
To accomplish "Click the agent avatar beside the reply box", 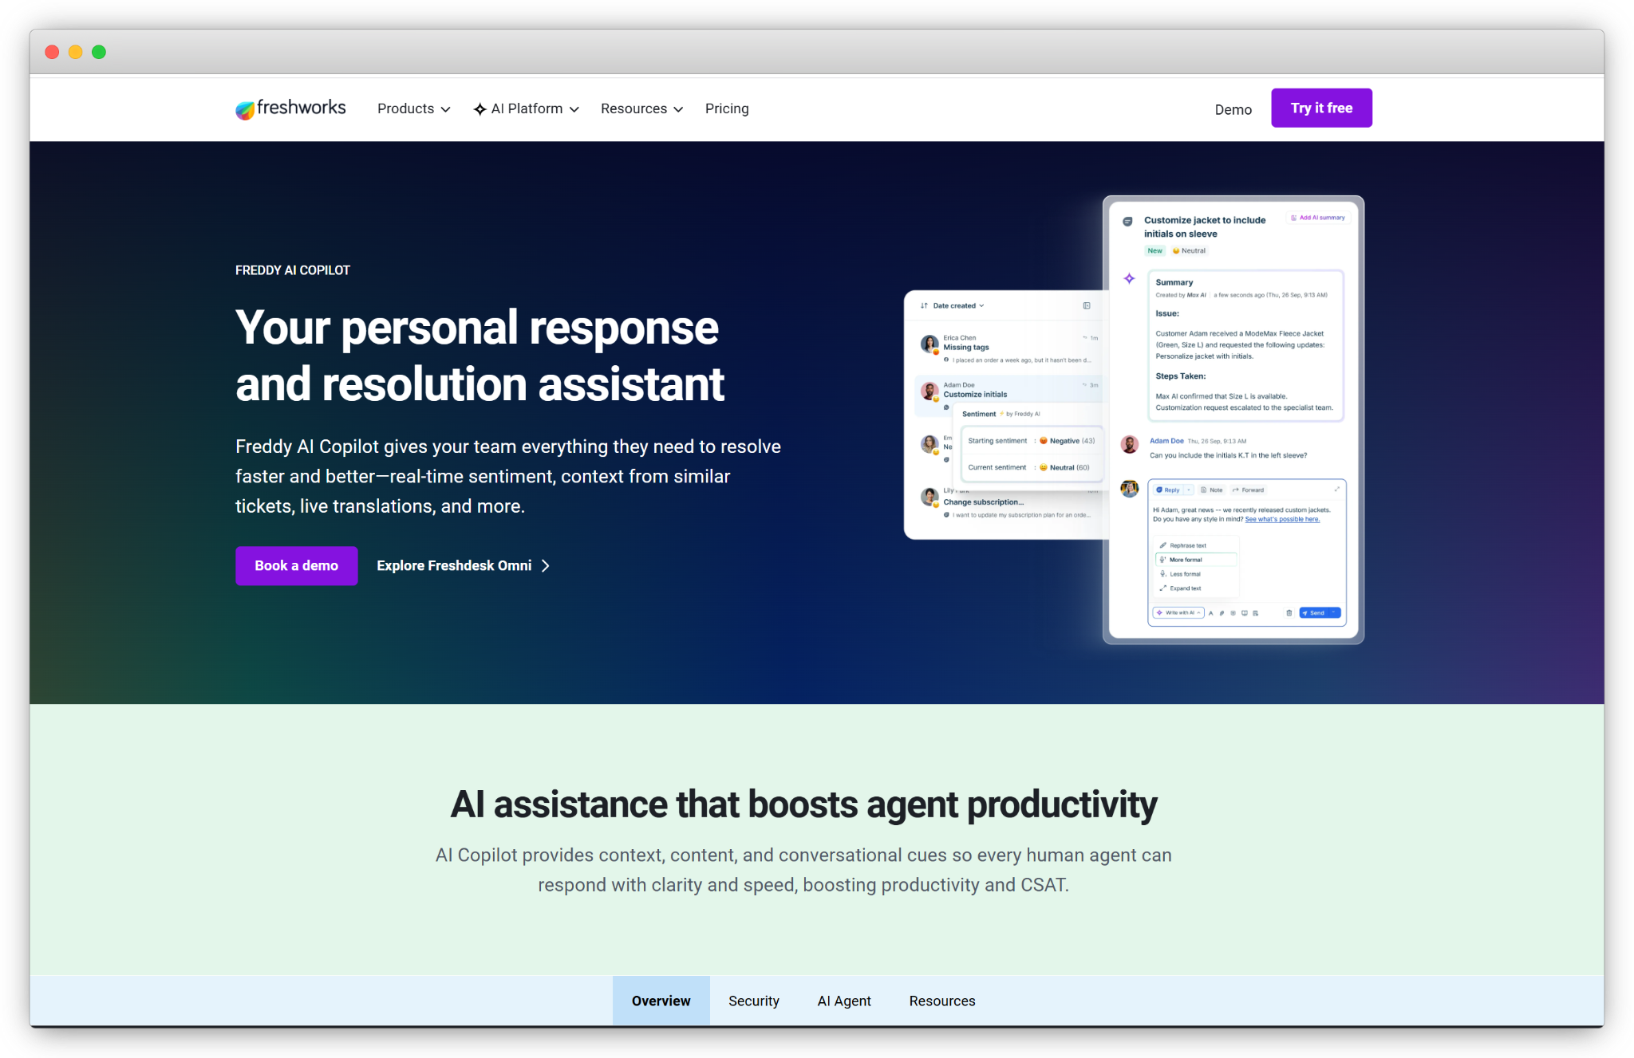I will tap(1129, 488).
